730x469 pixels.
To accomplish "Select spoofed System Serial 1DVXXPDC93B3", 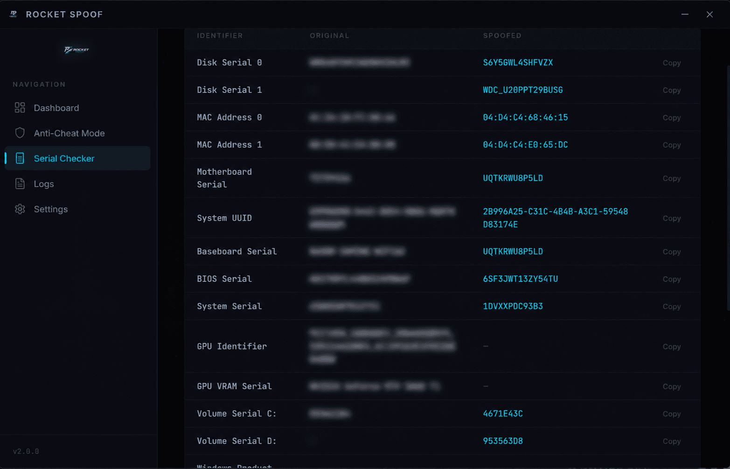I will [x=513, y=306].
